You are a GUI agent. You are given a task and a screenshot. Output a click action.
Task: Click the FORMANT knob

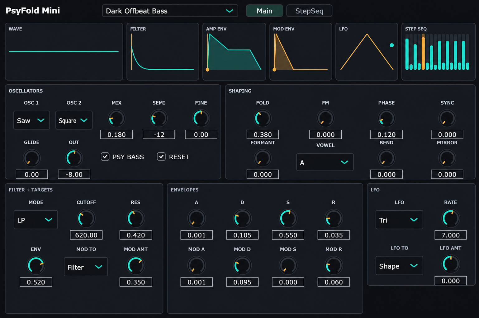[x=263, y=158]
